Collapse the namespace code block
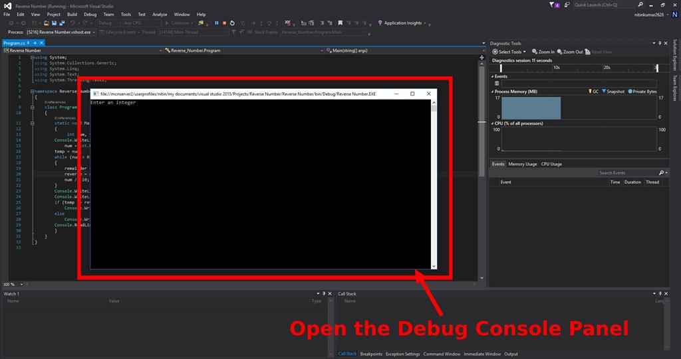Viewport: 681px width, 359px height. pyautogui.click(x=32, y=92)
